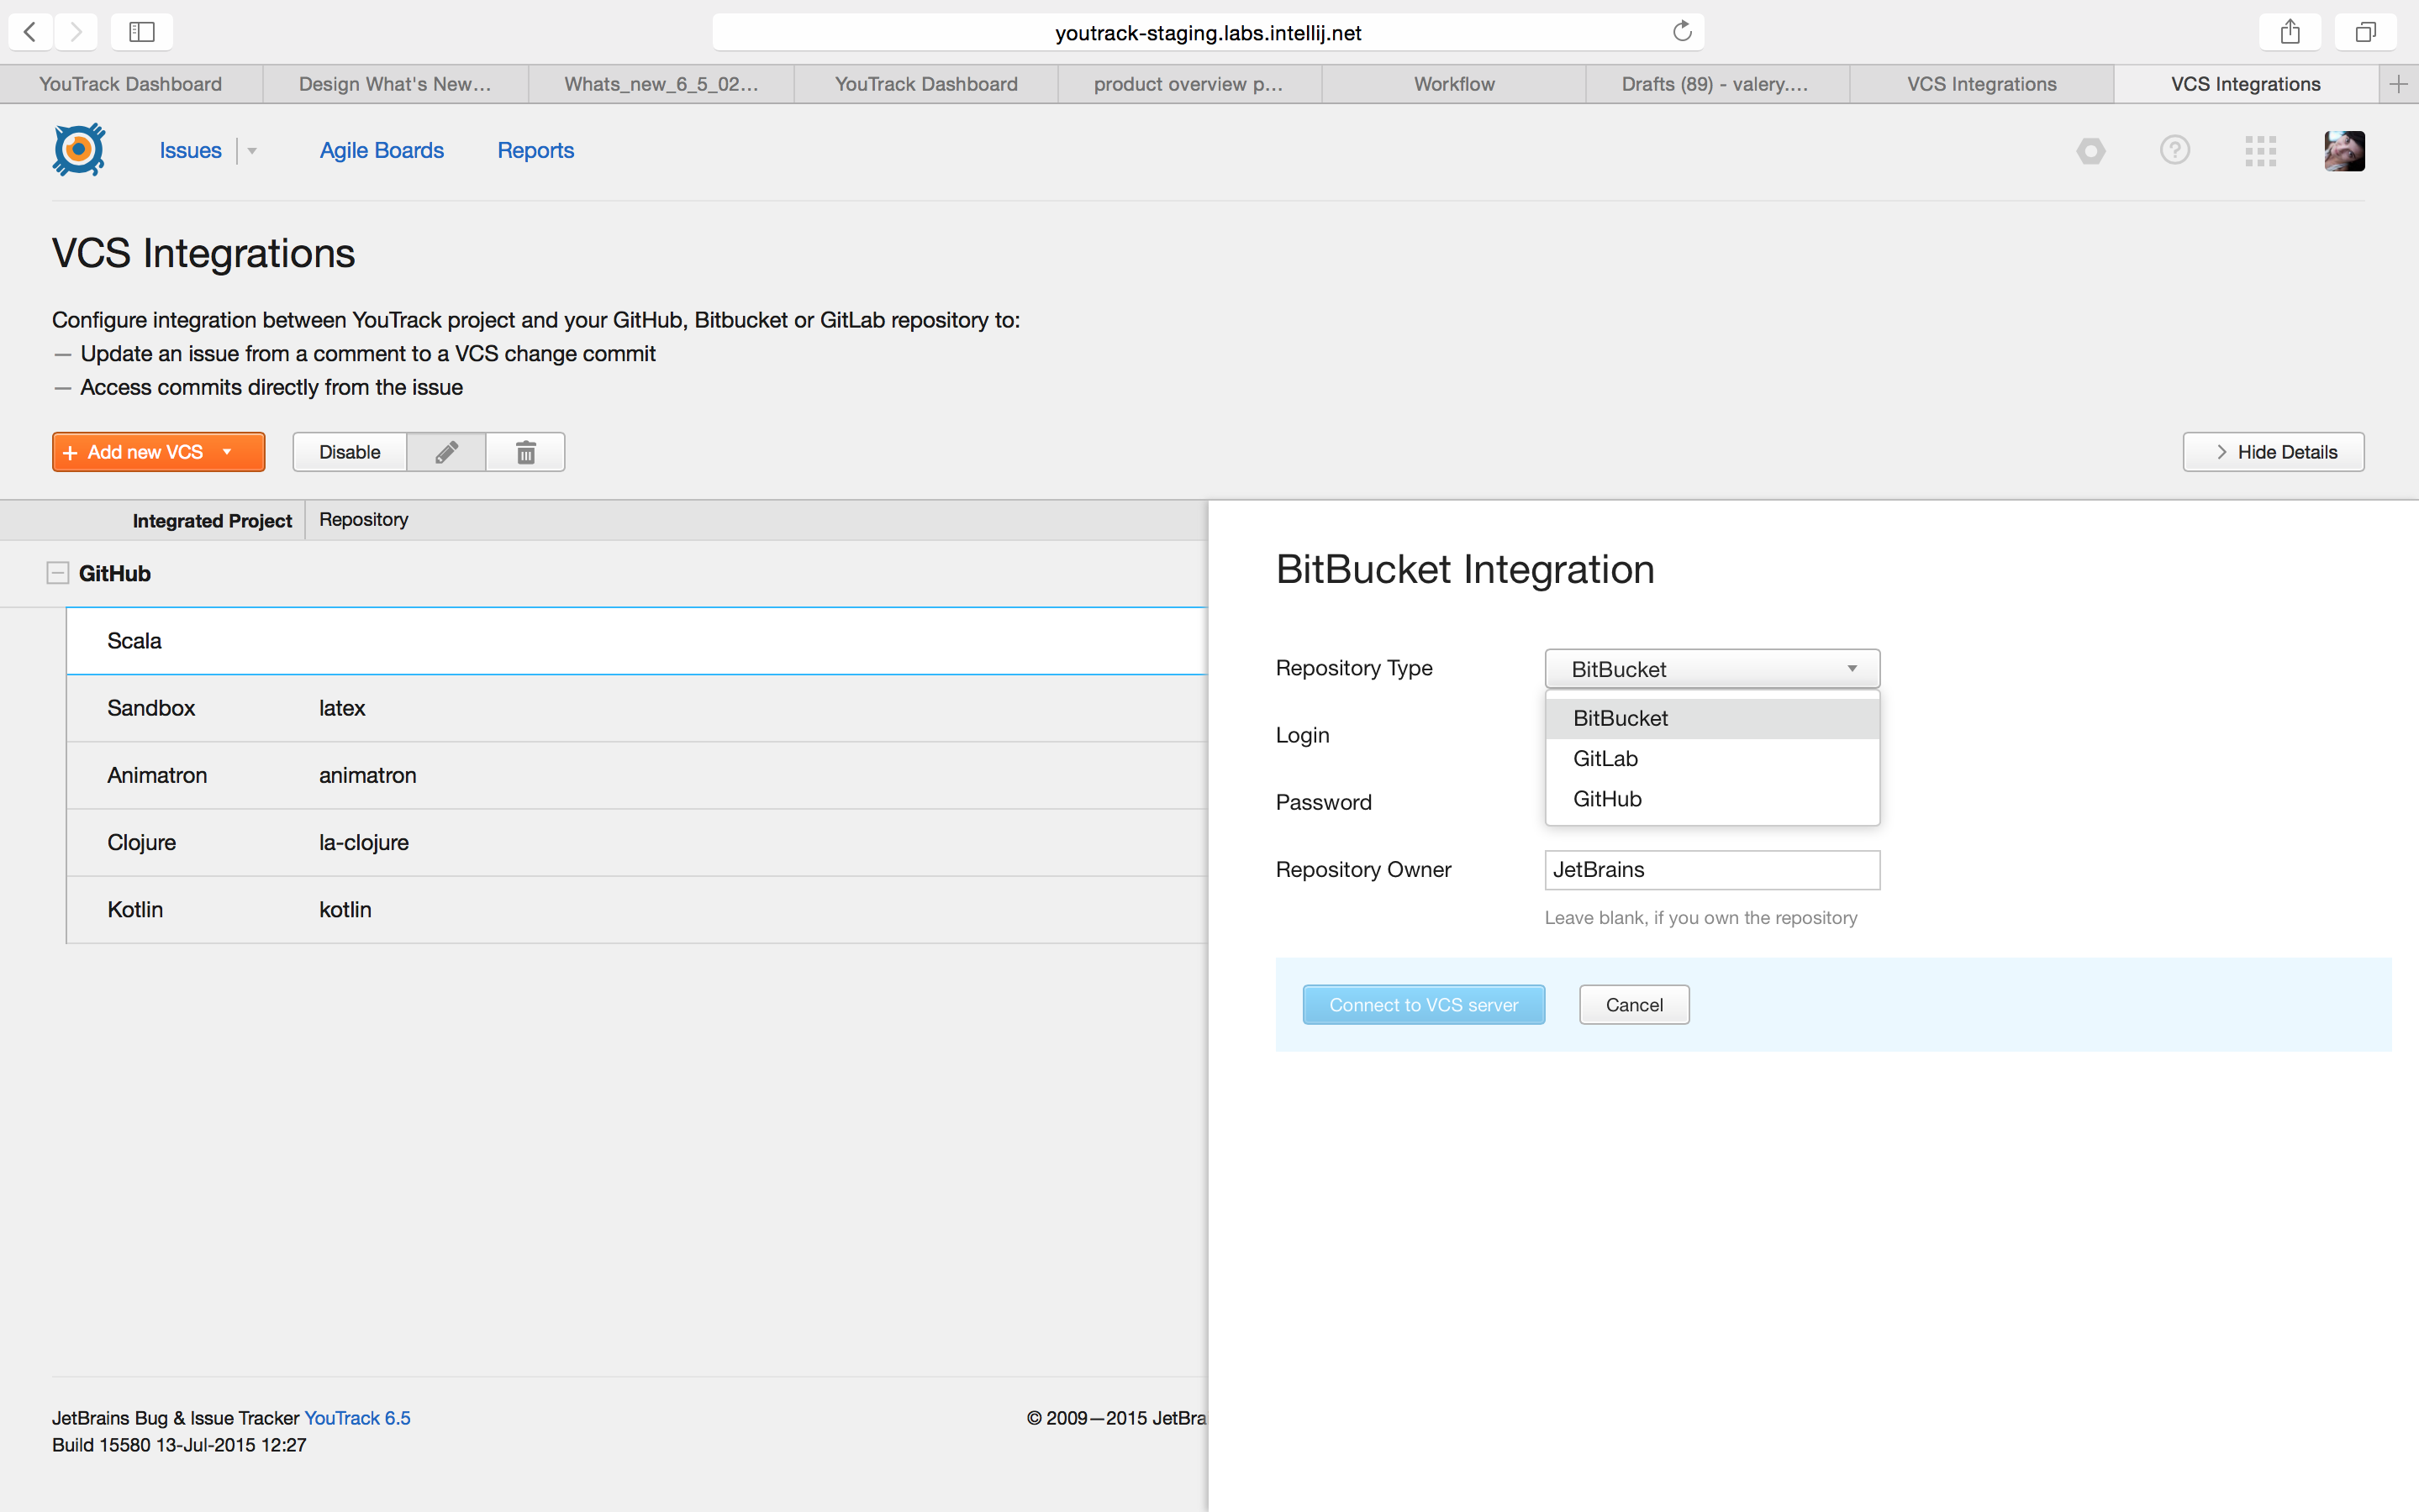The height and width of the screenshot is (1512, 2419).
Task: Open the administration gear icon
Action: pos(2091,151)
